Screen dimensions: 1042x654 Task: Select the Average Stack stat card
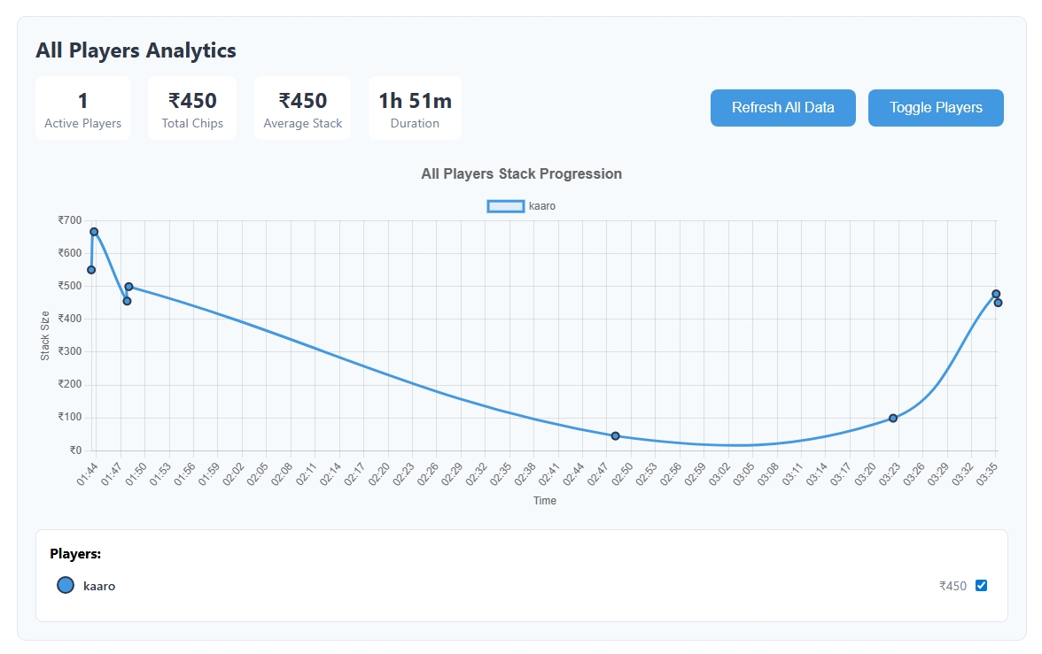pos(302,108)
